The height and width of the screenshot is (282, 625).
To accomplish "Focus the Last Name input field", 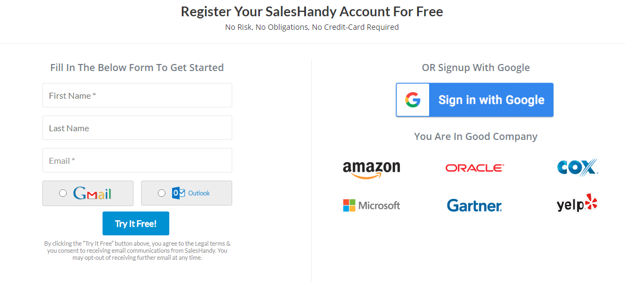I will pos(137,128).
